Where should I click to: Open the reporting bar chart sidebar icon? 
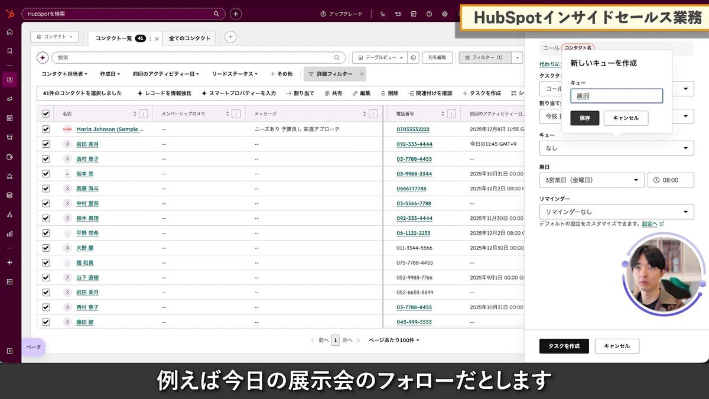9,233
